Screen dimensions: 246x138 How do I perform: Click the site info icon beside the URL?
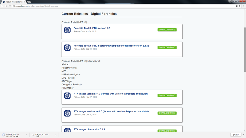point(14,6)
